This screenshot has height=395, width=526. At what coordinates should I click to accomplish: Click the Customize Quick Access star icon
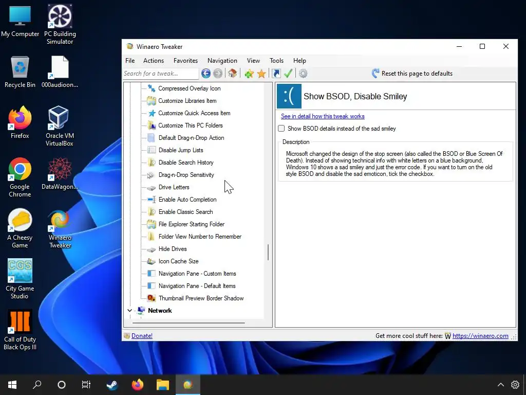coord(152,113)
